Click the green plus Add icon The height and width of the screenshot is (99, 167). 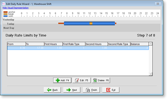click(x=58, y=80)
